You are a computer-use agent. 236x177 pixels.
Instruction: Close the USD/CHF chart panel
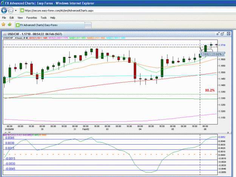(x=228, y=34)
